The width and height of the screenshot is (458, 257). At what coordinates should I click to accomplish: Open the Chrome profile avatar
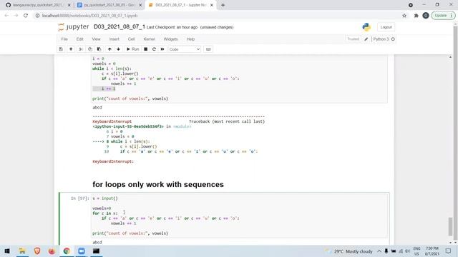point(426,16)
